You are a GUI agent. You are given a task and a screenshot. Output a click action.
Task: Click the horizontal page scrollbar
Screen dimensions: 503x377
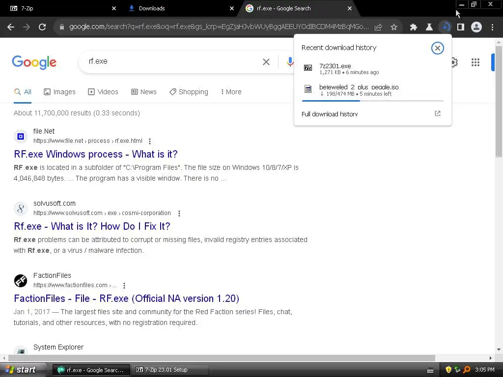[x=222, y=358]
